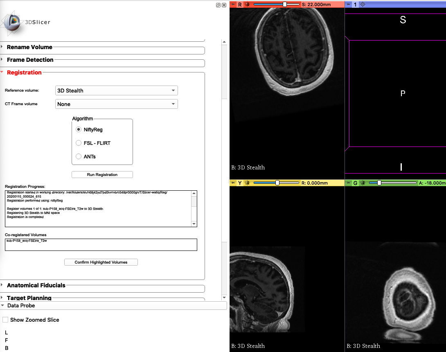Enable the Show Zoomed Slice checkbox
The height and width of the screenshot is (352, 446).
coord(5,320)
